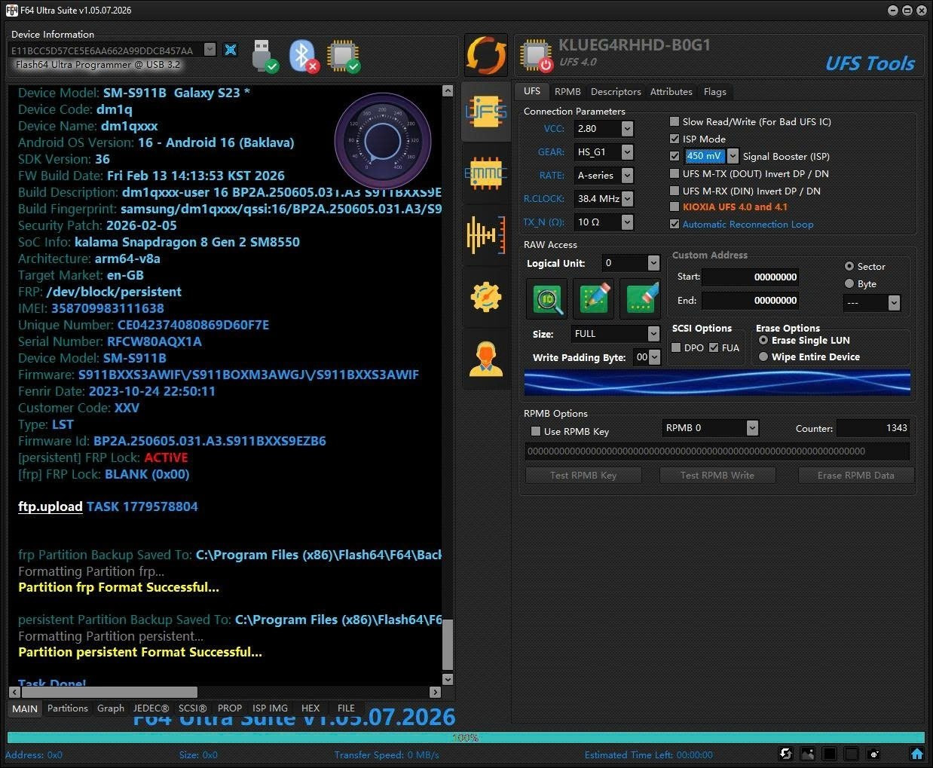Click the camera screenshot icon in status bar
933x768 pixels.
[x=874, y=754]
